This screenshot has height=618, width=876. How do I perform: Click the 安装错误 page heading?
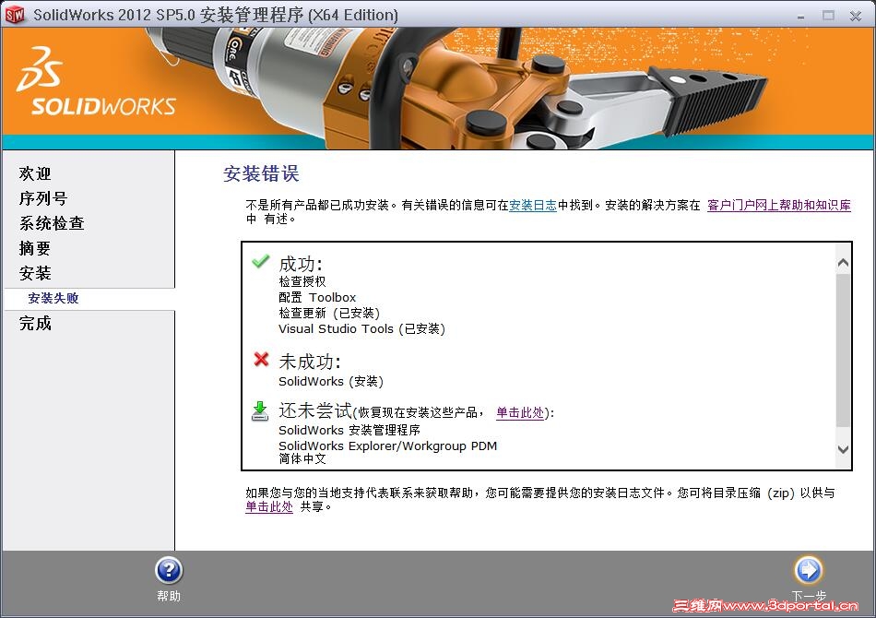[261, 173]
